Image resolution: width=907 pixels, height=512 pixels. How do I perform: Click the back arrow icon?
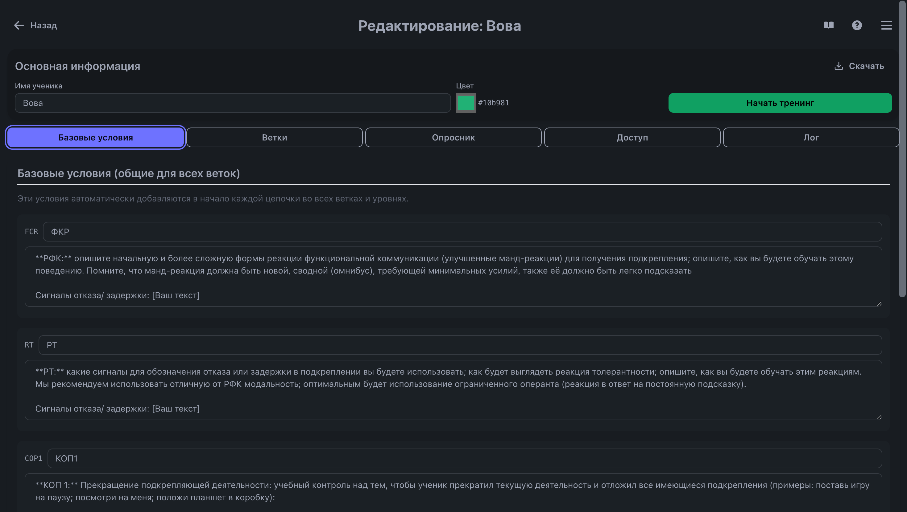19,25
